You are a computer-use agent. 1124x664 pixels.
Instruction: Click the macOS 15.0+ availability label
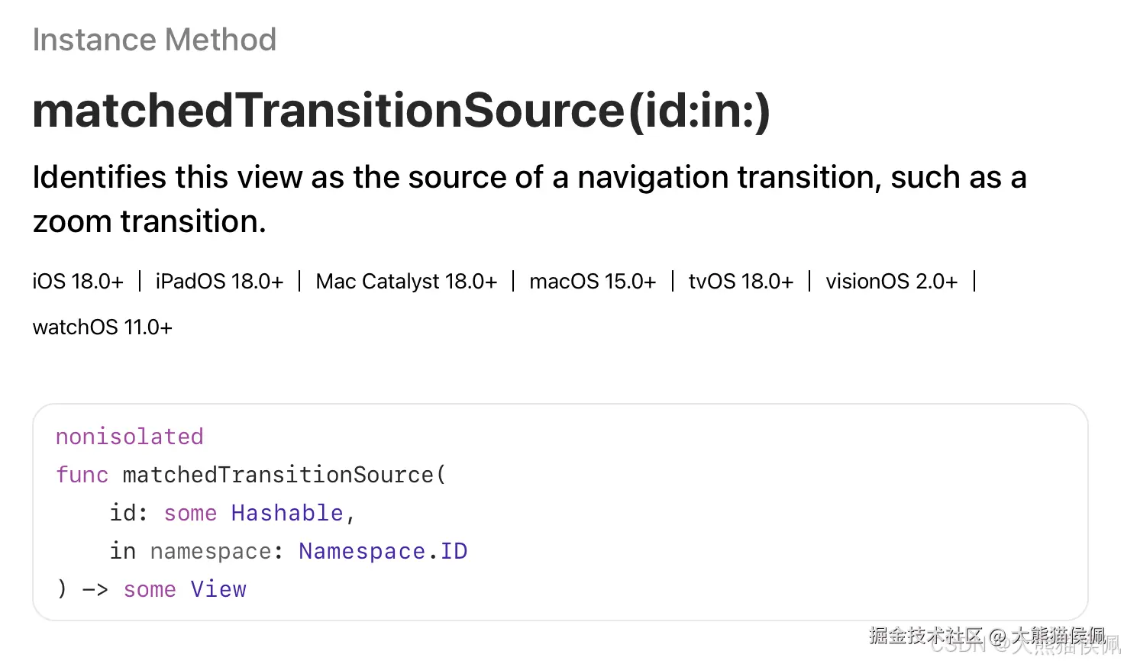pyautogui.click(x=593, y=282)
